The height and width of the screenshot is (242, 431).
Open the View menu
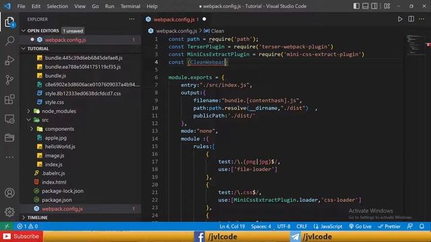[79, 6]
